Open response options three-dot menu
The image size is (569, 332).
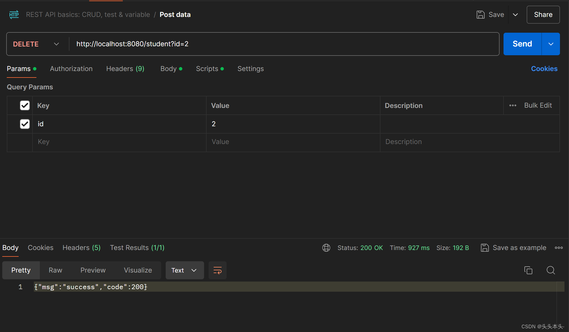[559, 248]
